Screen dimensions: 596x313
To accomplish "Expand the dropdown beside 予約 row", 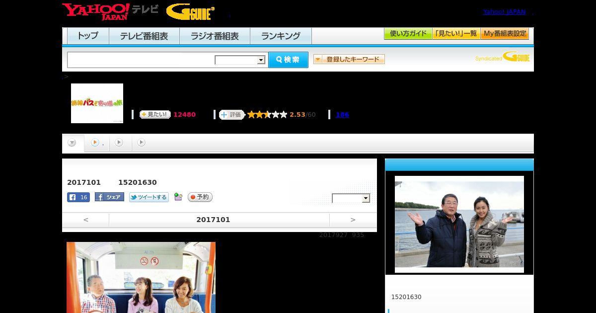I will [351, 198].
